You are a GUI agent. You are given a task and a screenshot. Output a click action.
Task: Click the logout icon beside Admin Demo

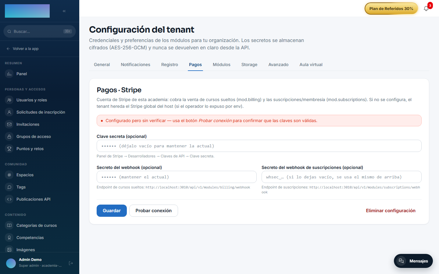click(x=71, y=263)
